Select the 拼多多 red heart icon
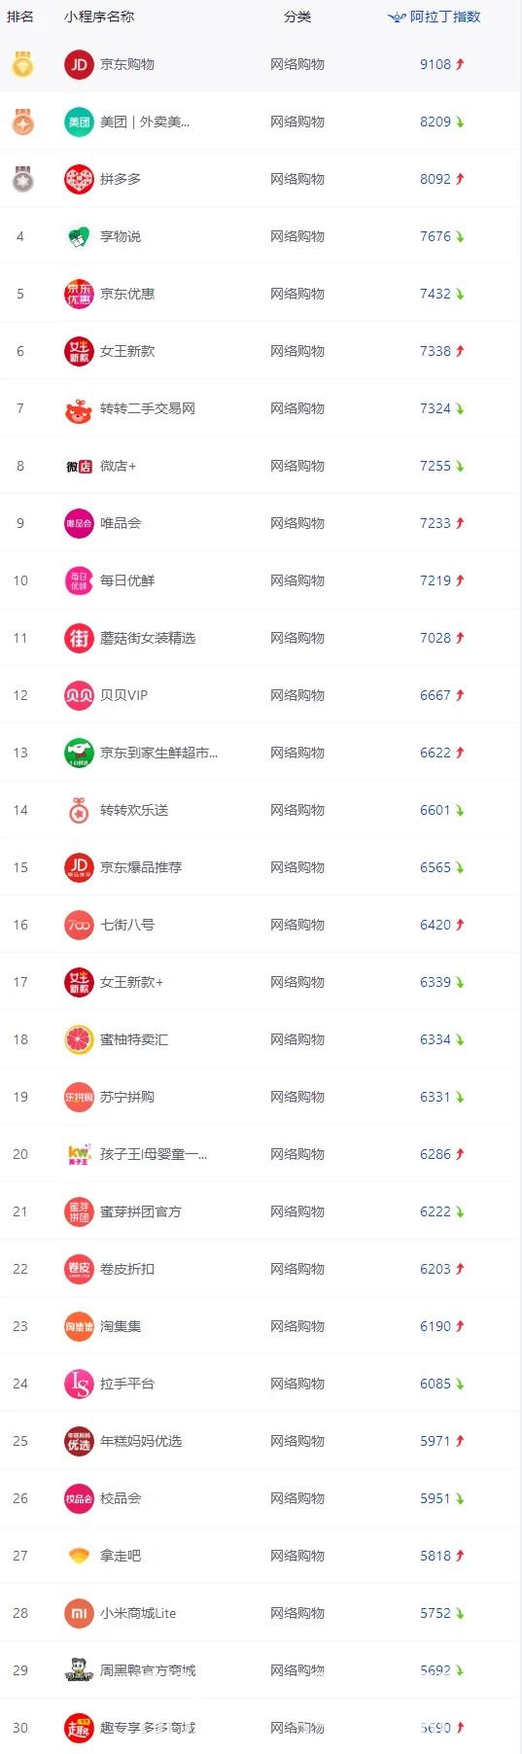This screenshot has width=522, height=1754. pos(79,179)
